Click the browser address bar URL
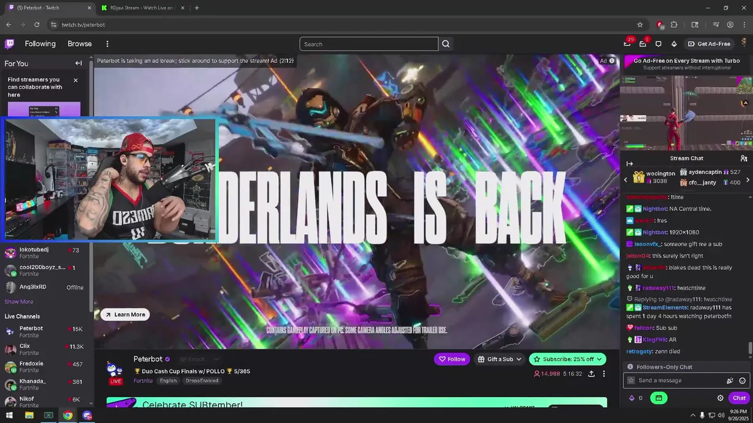Viewport: 753px width, 423px height. coord(83,25)
